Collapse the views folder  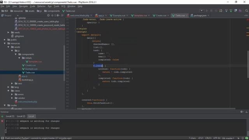[8, 91]
